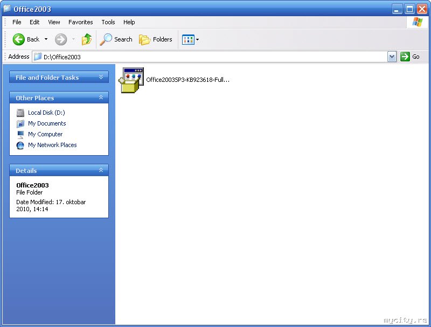Show the Folders tree pane

tap(156, 39)
